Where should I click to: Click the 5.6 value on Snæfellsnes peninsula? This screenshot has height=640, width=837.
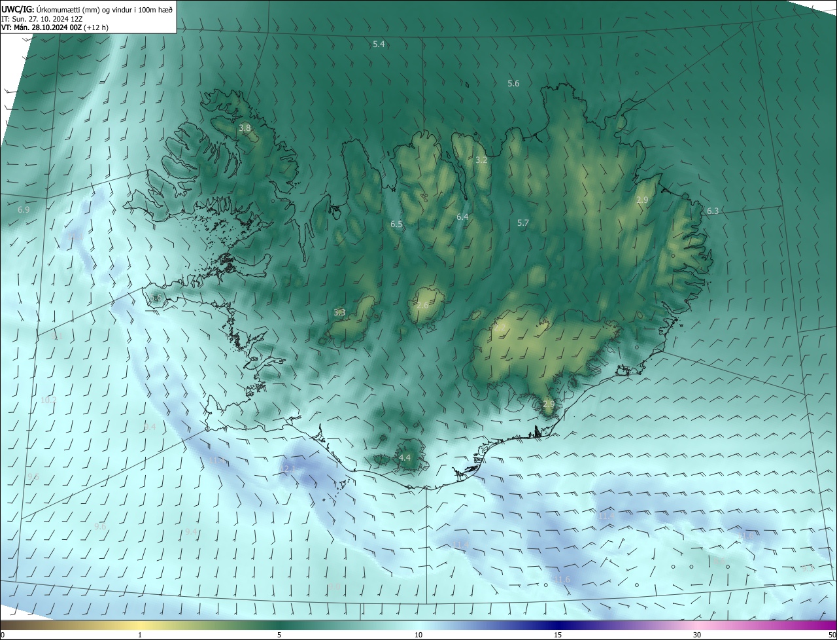click(156, 298)
